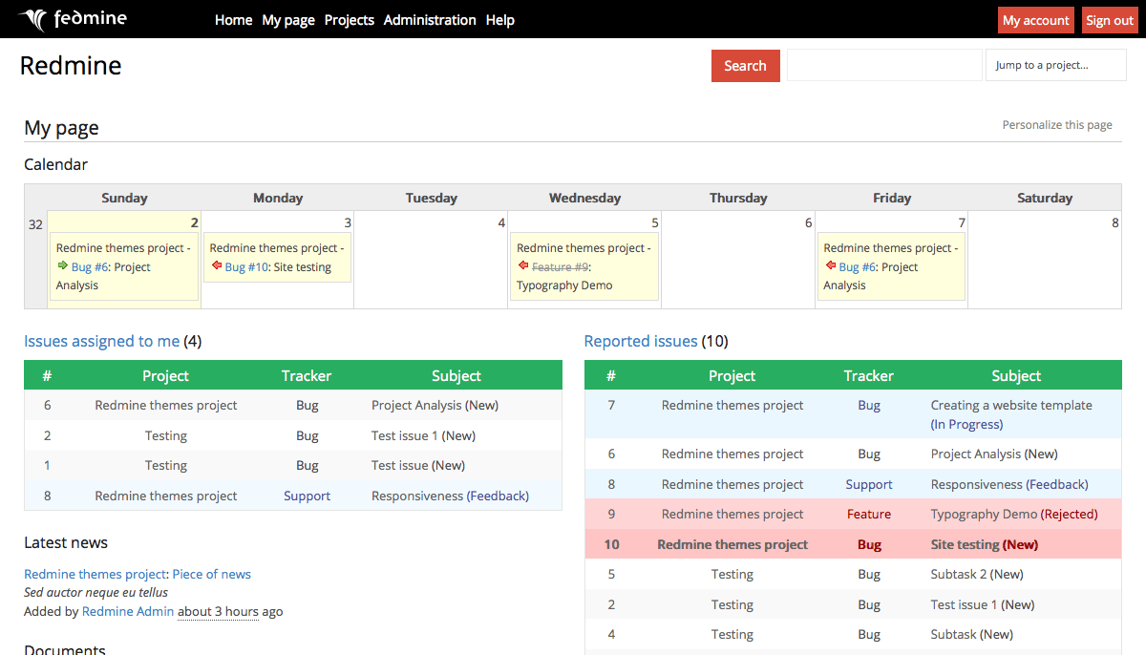Image resolution: width=1146 pixels, height=655 pixels.
Task: Click 'Responsiveness (Feedback)' in assigned issues table
Action: [450, 496]
